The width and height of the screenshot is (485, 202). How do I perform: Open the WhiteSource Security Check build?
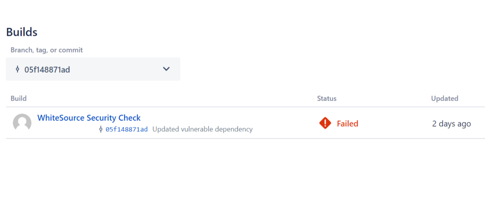89,118
